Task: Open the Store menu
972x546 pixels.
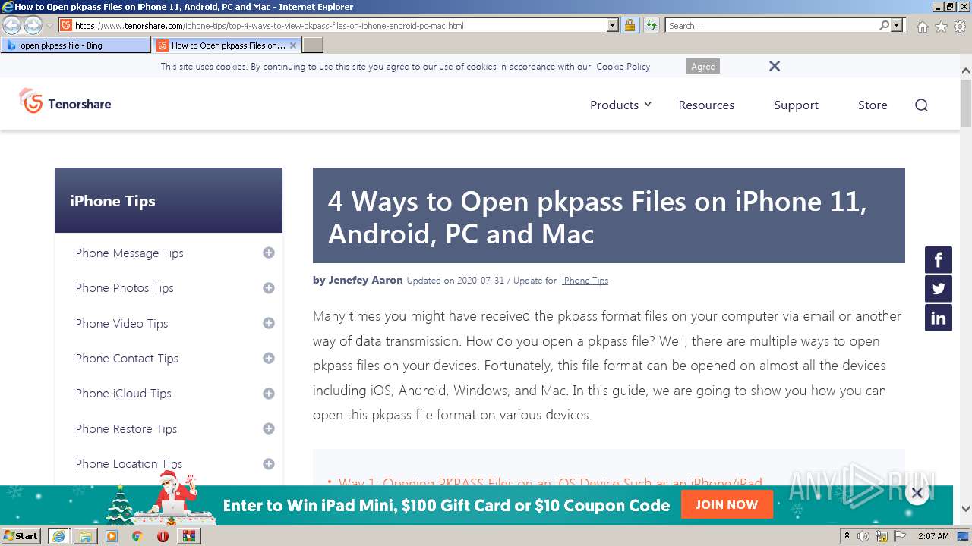Action: 873,105
